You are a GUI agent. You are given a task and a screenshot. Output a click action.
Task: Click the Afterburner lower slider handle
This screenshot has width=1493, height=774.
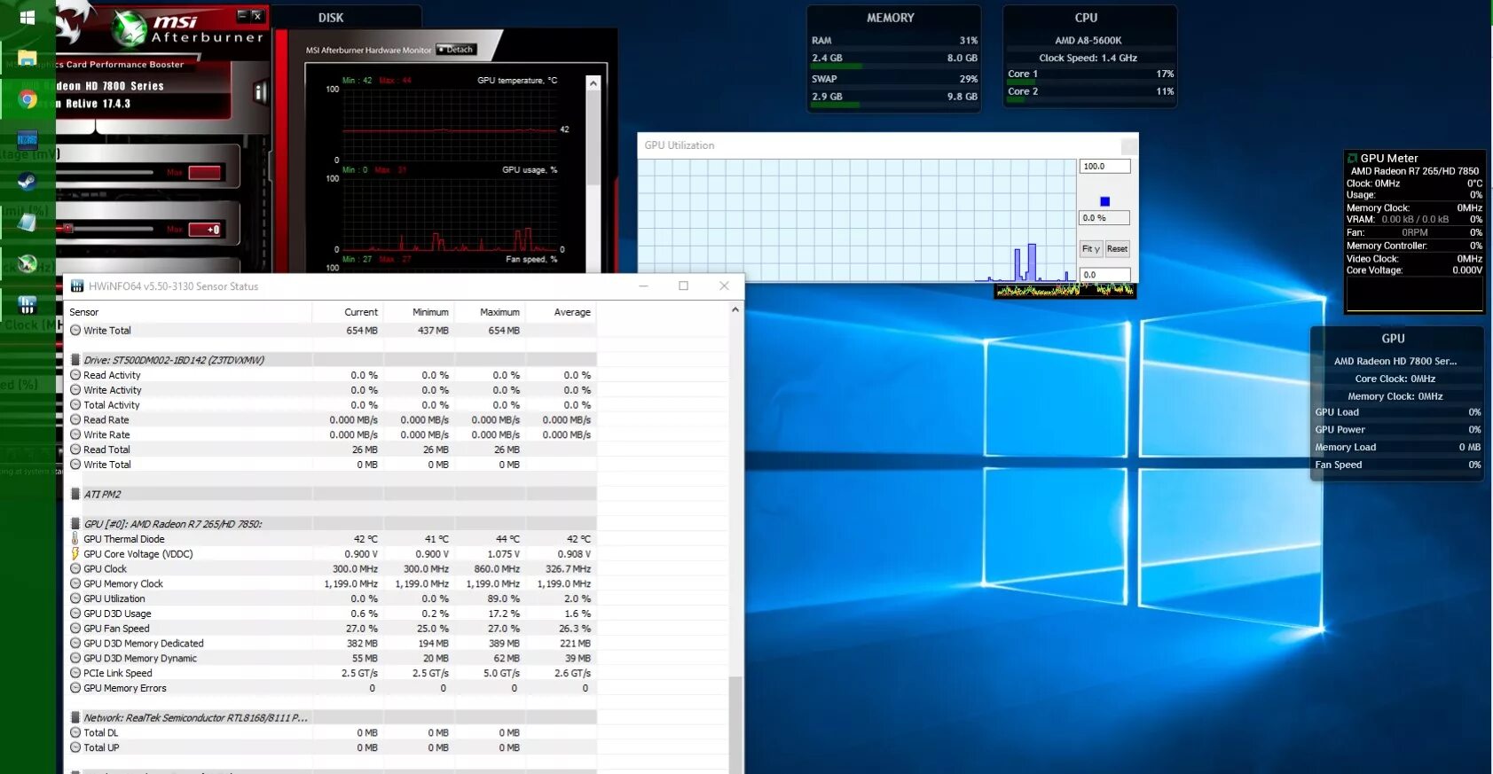[67, 229]
